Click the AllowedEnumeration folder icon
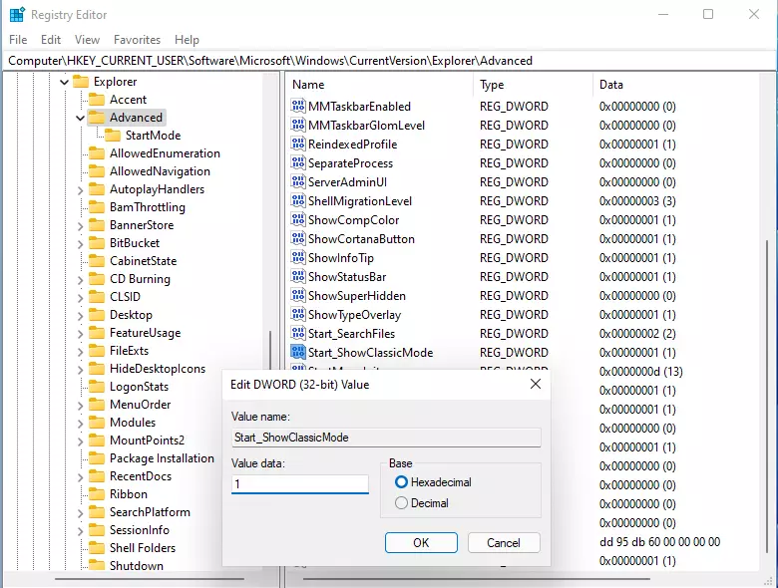This screenshot has height=588, width=778. 97,153
